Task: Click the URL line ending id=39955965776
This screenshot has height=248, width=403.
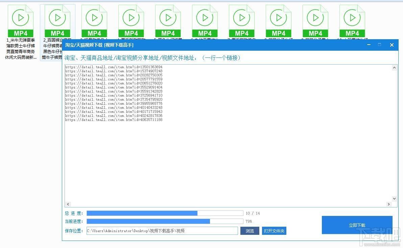Action: pos(114,103)
